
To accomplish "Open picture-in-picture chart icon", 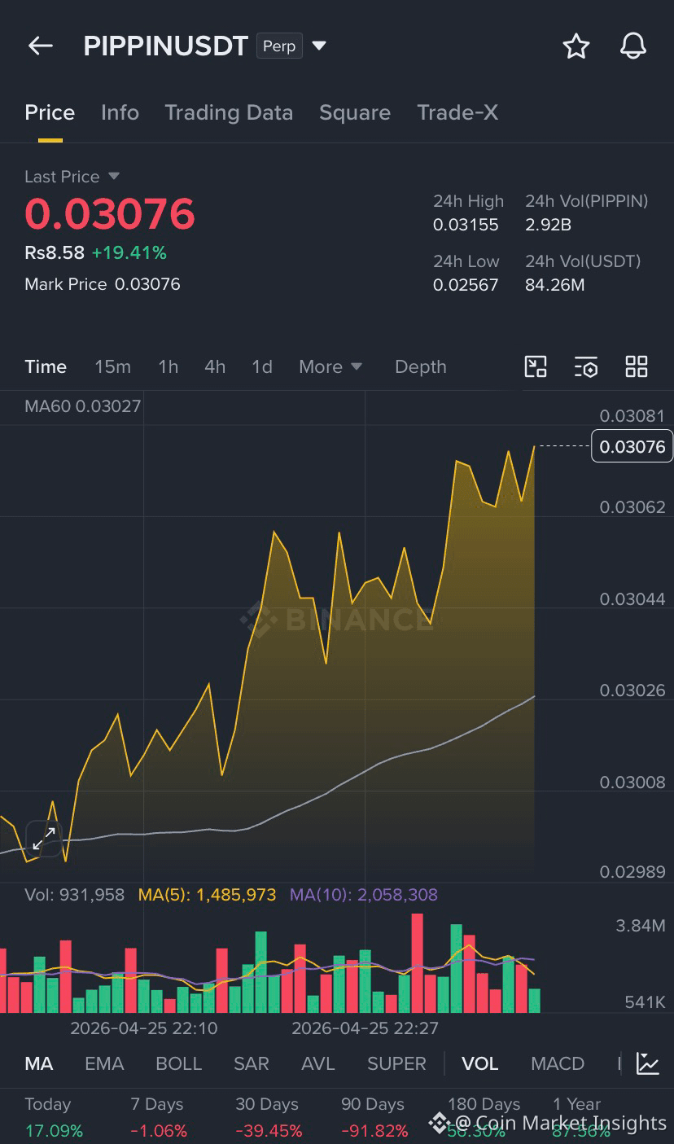I will (x=536, y=366).
